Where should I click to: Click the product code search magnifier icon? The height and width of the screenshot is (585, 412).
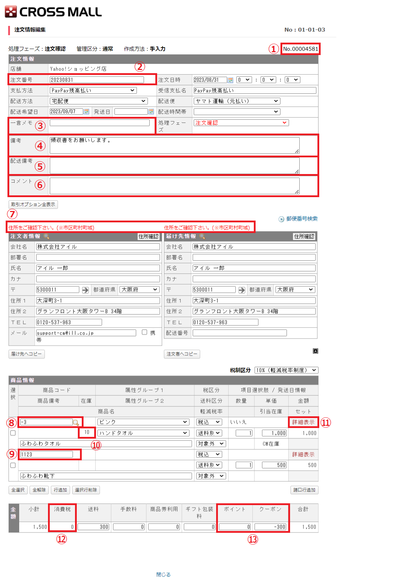76,422
